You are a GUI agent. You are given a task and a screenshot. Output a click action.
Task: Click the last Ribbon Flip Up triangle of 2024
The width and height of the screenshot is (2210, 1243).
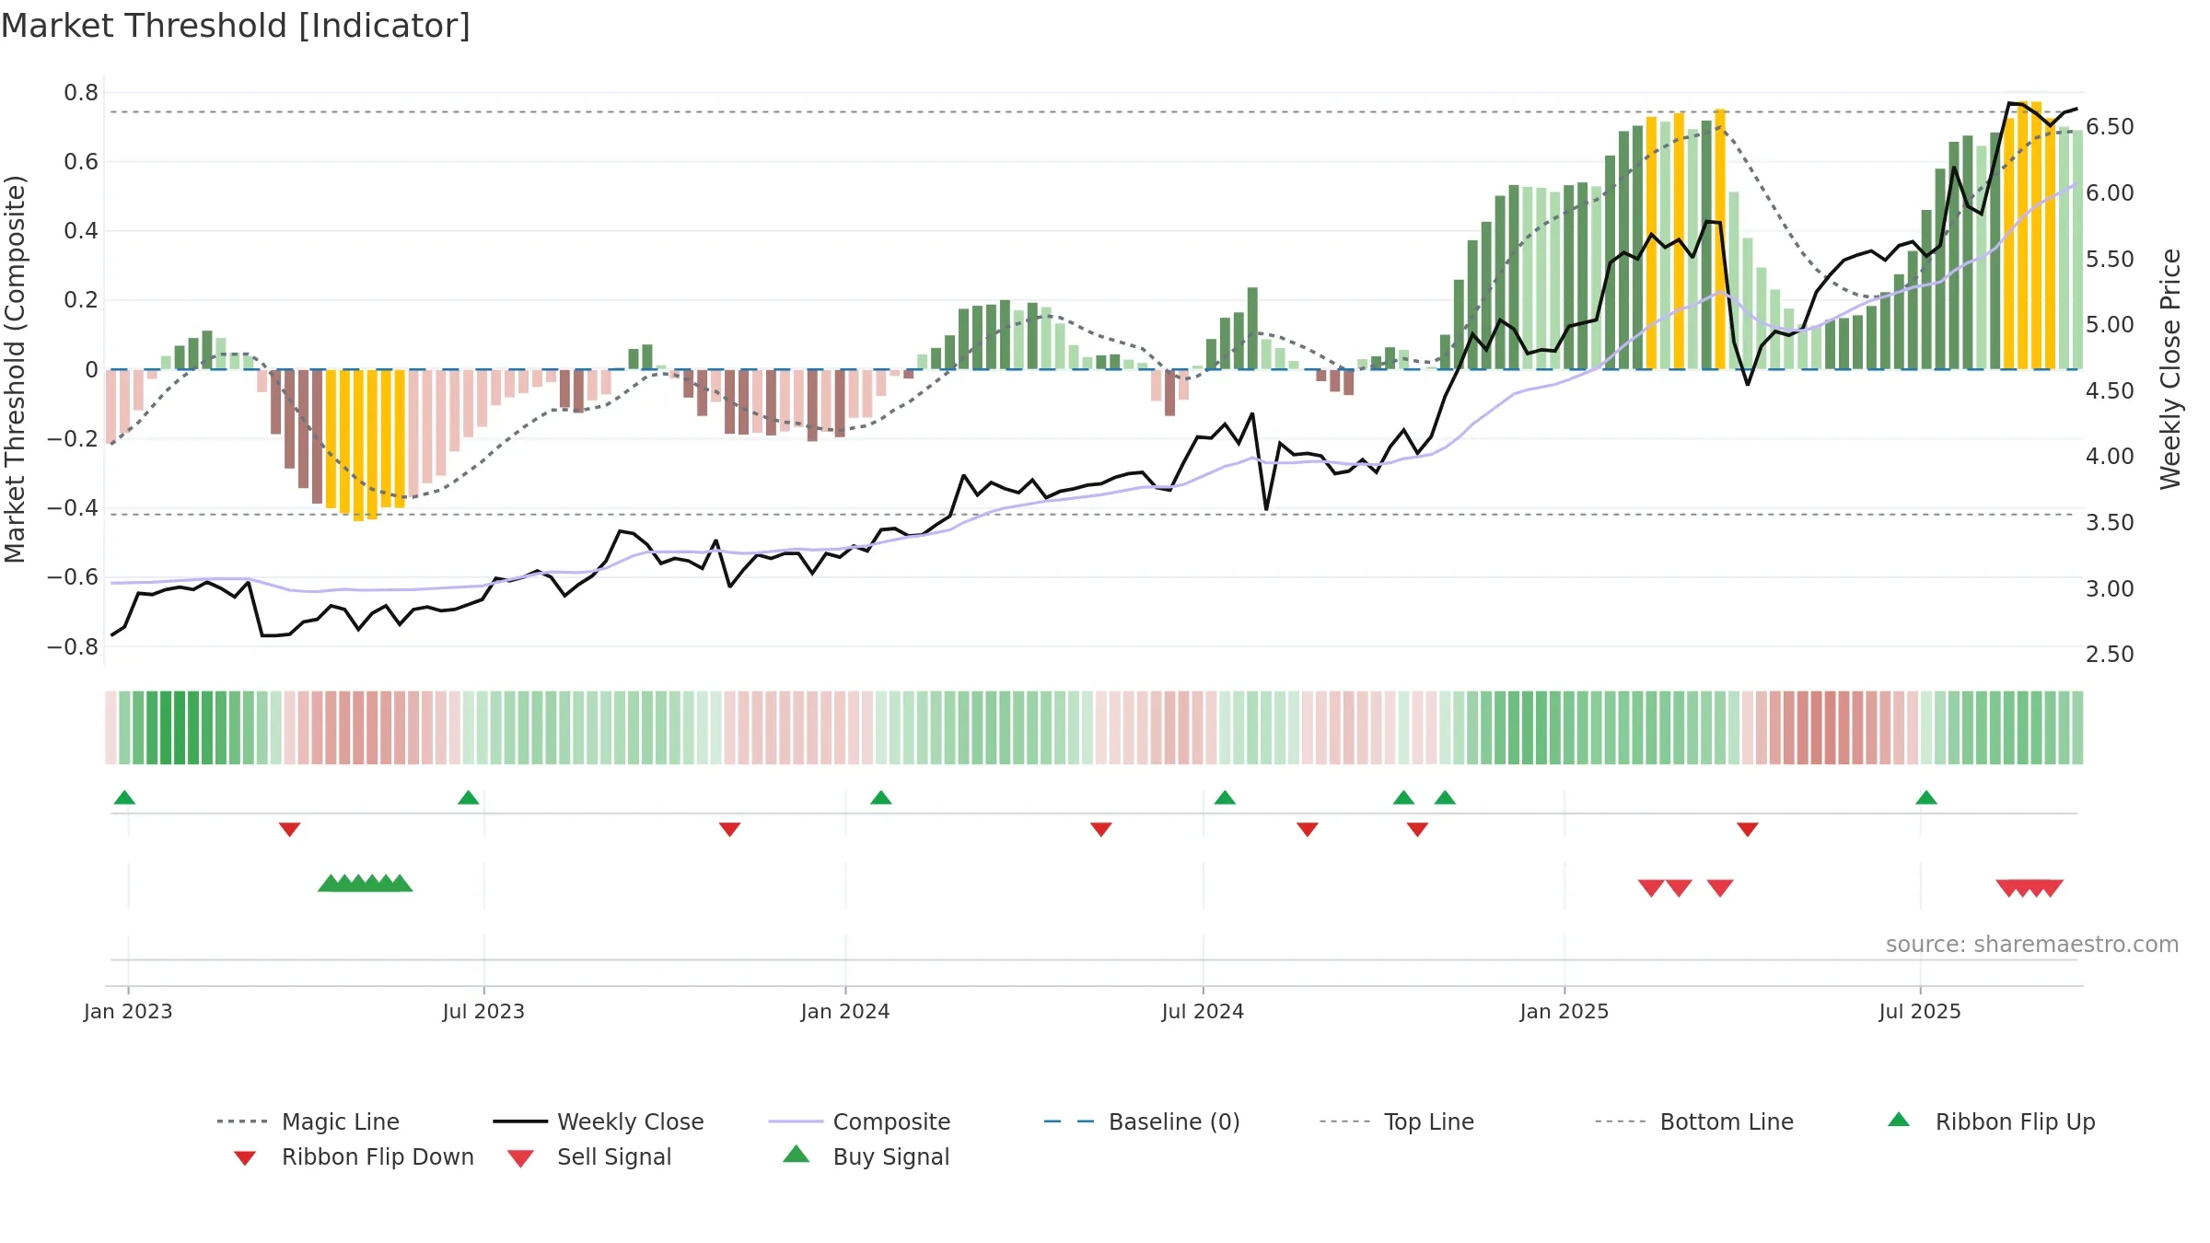click(x=1445, y=797)
